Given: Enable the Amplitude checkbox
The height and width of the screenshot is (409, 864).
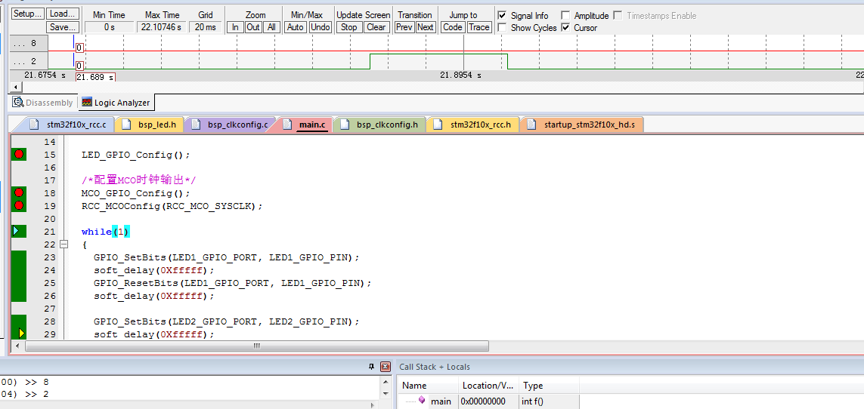Looking at the screenshot, I should click(x=565, y=16).
